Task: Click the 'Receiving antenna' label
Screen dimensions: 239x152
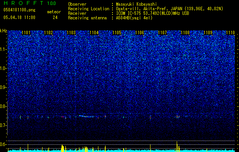Action: tap(87, 18)
